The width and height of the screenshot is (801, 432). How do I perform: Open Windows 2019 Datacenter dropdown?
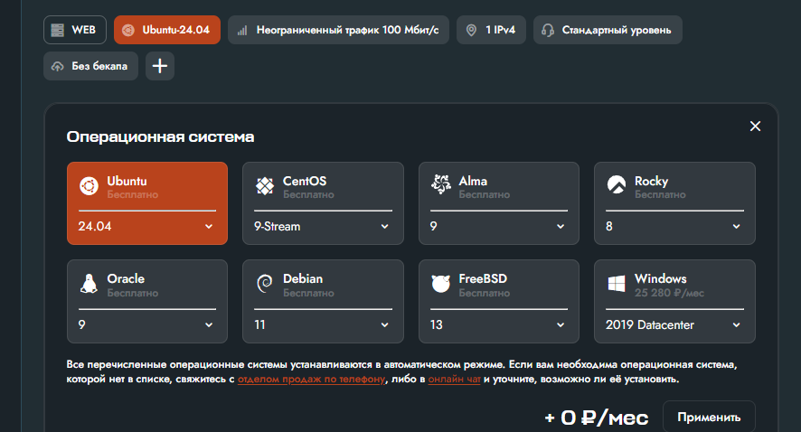[x=674, y=324]
